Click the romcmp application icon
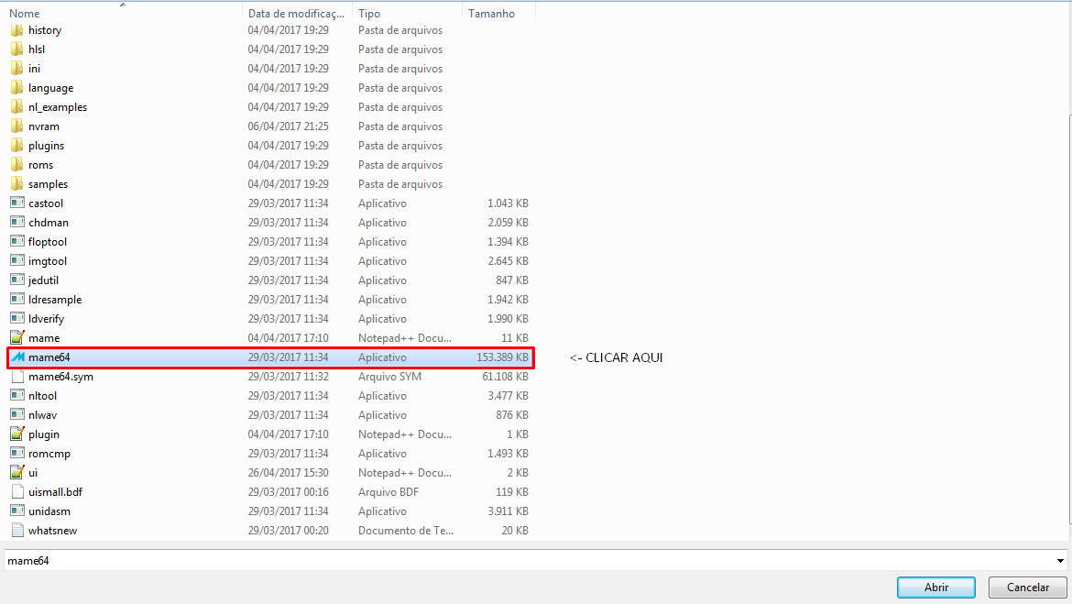Image resolution: width=1072 pixels, height=604 pixels. coord(17,453)
